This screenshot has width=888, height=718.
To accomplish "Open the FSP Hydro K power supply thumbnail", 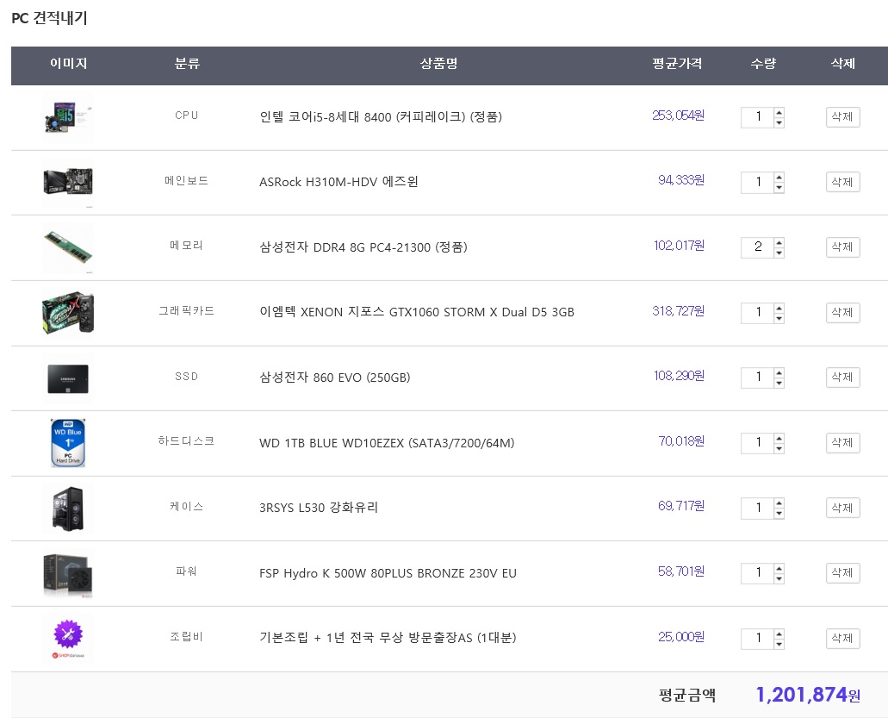I will pos(68,573).
